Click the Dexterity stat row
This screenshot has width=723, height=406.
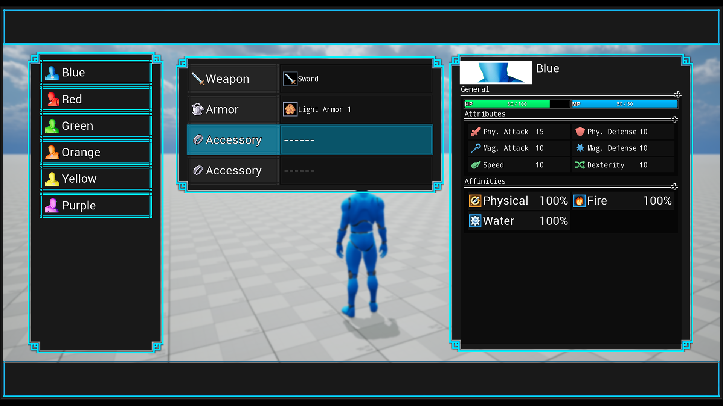point(623,165)
